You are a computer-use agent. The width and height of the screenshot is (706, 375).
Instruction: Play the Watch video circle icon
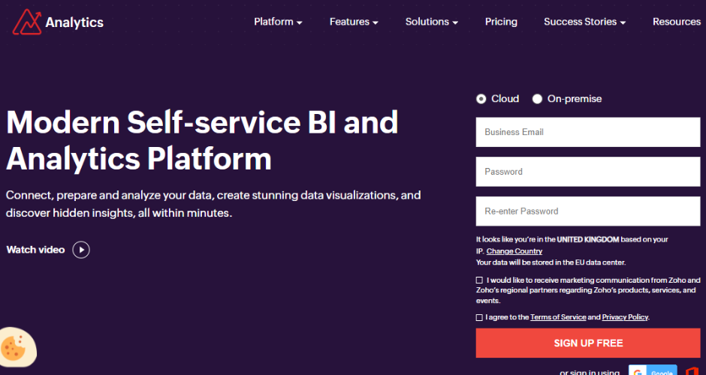coord(81,250)
